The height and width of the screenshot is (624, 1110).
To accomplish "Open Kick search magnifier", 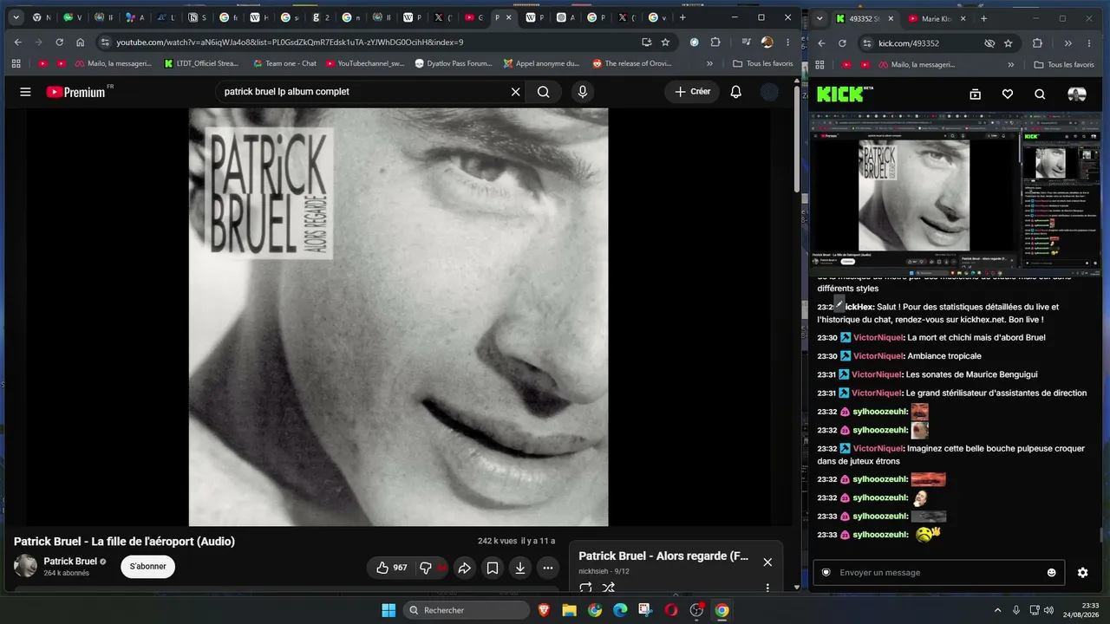I will (x=1040, y=94).
